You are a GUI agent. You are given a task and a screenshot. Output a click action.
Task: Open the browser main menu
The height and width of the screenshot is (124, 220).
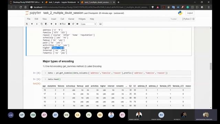point(209,7)
